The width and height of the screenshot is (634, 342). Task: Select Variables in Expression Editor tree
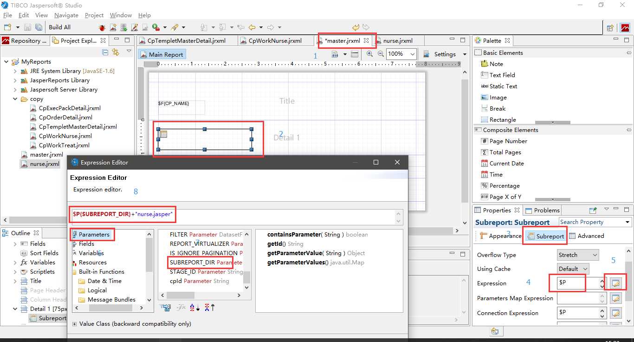91,253
